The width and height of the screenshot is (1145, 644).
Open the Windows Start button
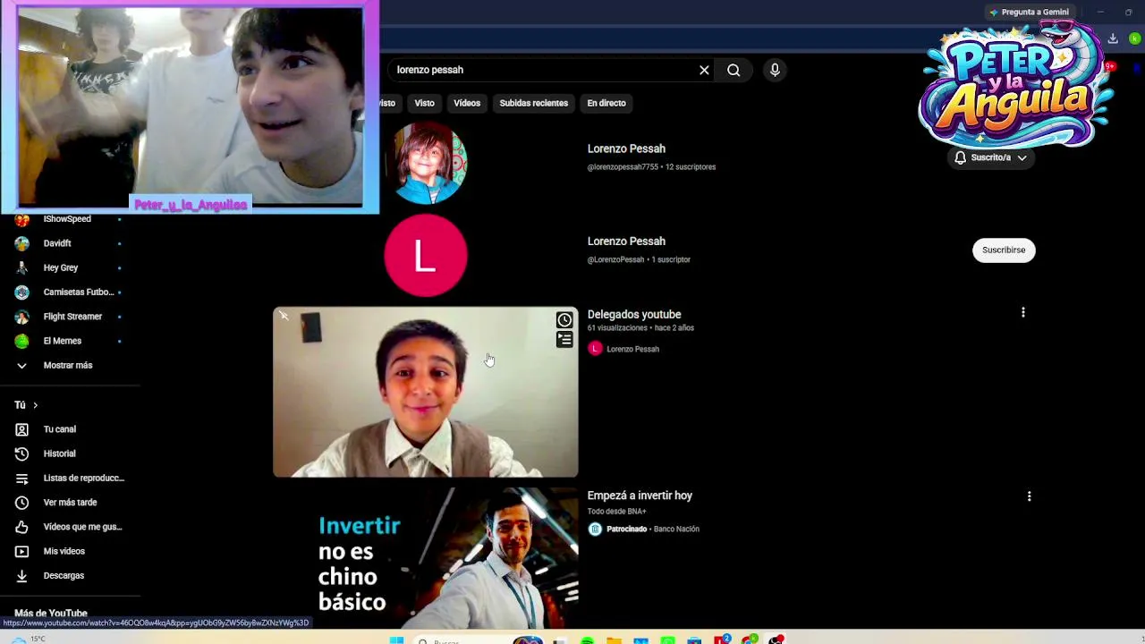pyautogui.click(x=397, y=640)
